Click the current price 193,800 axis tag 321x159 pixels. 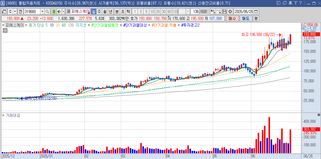click(x=311, y=34)
